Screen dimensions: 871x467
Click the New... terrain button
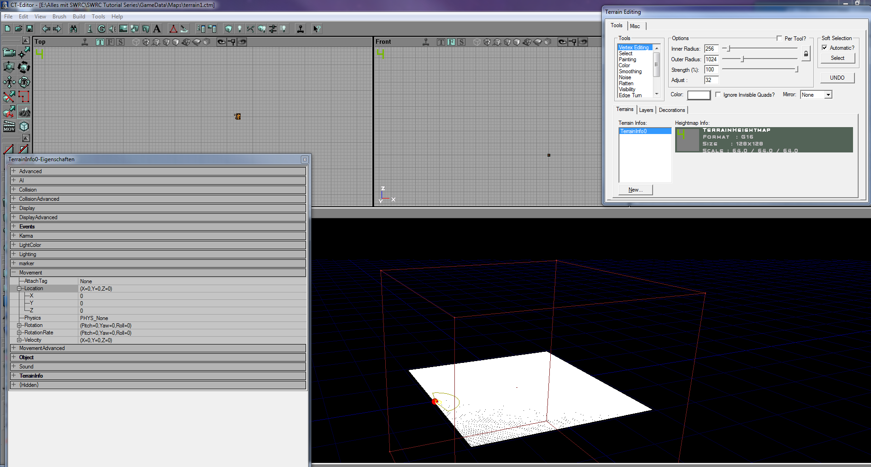pos(635,190)
